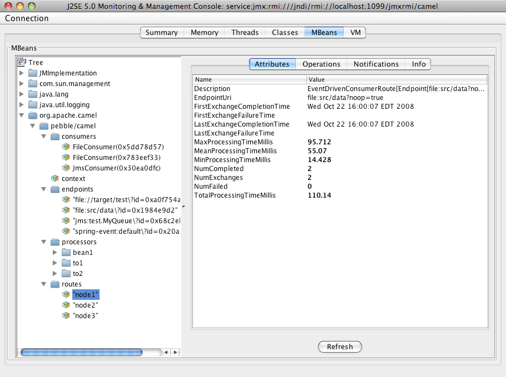Select the "node2" route MBean icon
The width and height of the screenshot is (506, 377).
pyautogui.click(x=66, y=305)
